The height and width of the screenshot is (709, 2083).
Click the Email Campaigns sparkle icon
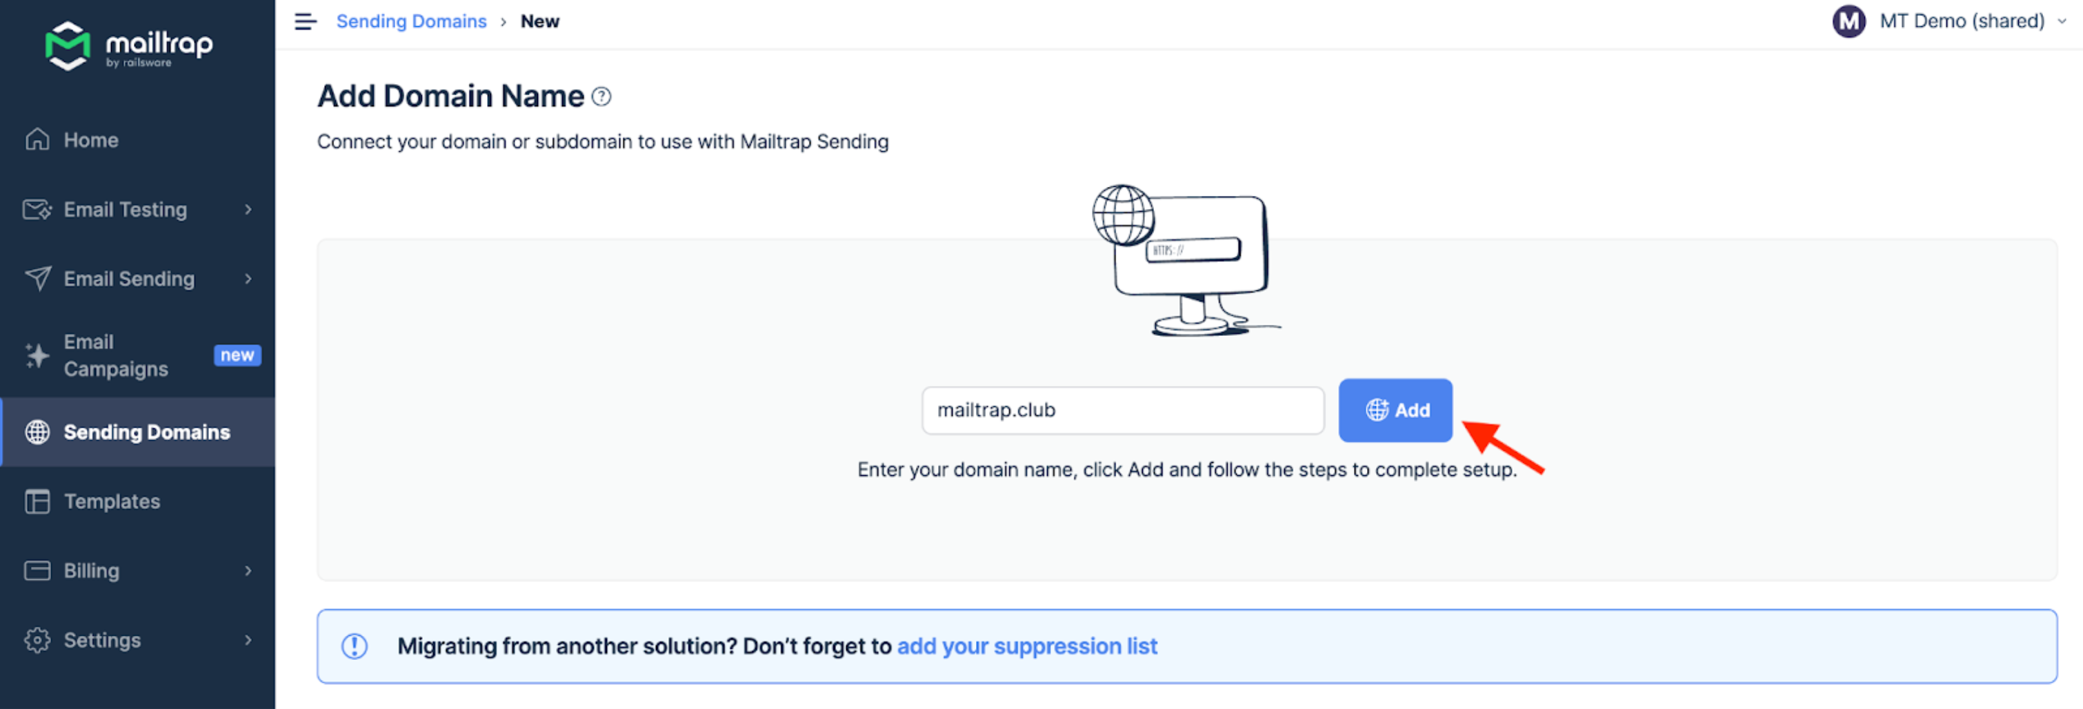(37, 355)
